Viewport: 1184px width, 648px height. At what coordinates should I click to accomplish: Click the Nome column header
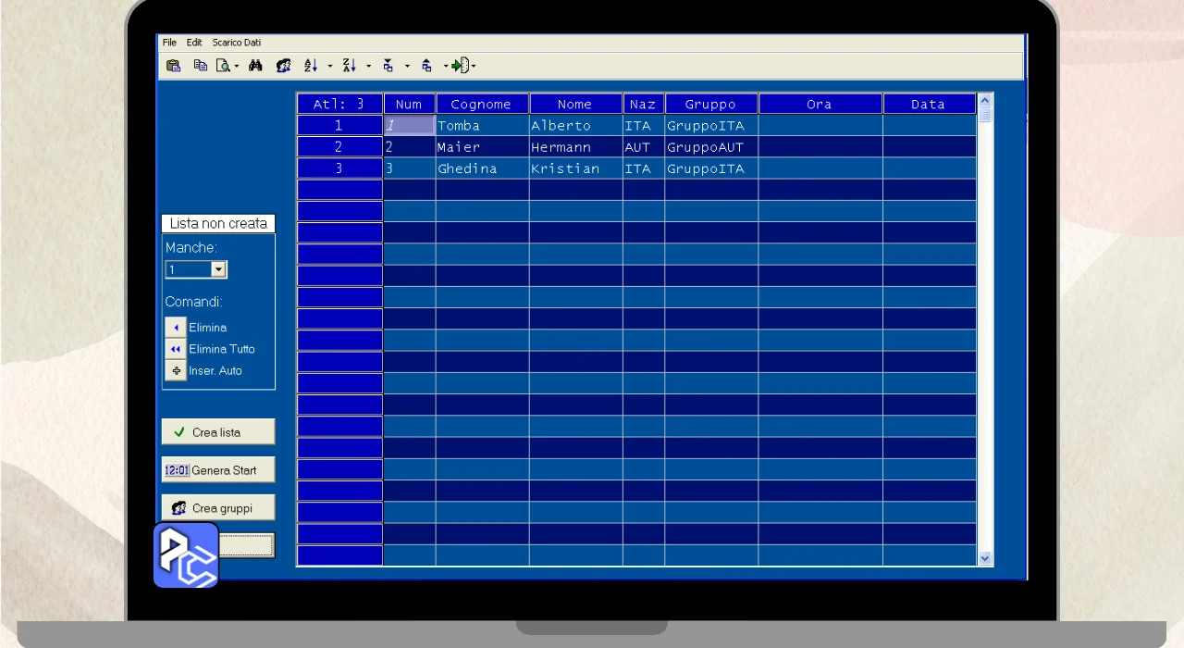575,104
